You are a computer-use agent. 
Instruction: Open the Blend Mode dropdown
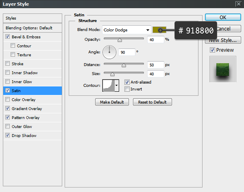pyautogui.click(x=126, y=30)
